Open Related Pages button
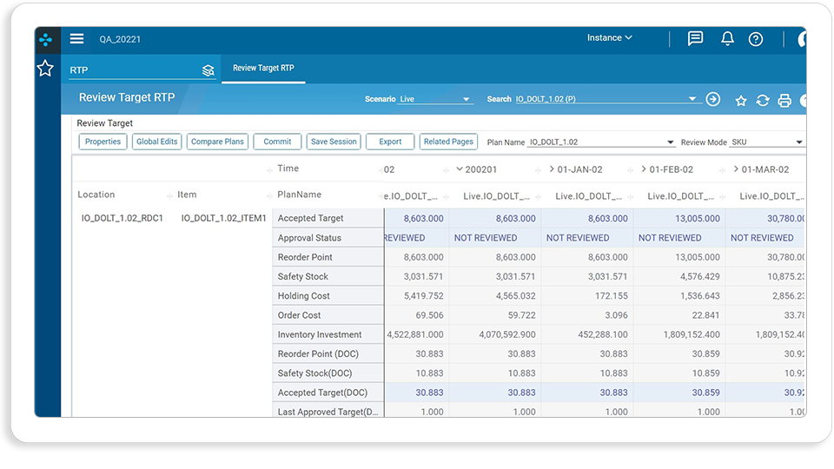This screenshot has height=469, width=834. click(x=448, y=142)
